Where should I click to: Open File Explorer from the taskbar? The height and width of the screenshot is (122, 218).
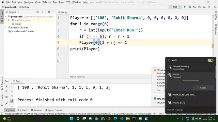tap(128, 119)
